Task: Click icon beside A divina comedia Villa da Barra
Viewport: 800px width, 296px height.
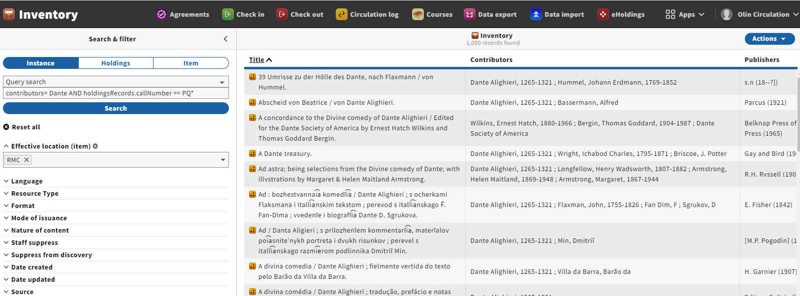Action: (x=253, y=266)
